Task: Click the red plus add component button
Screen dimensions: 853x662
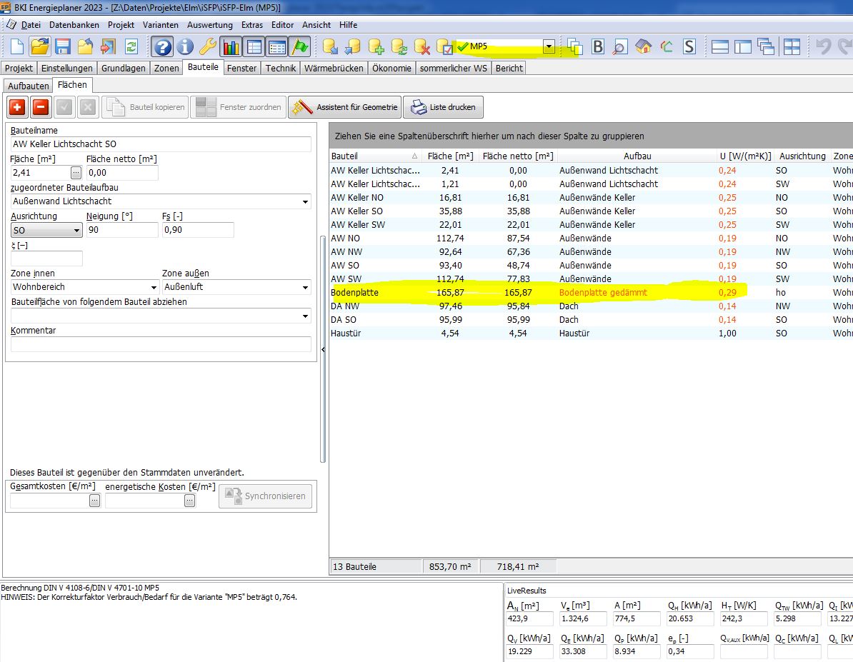Action: [17, 107]
